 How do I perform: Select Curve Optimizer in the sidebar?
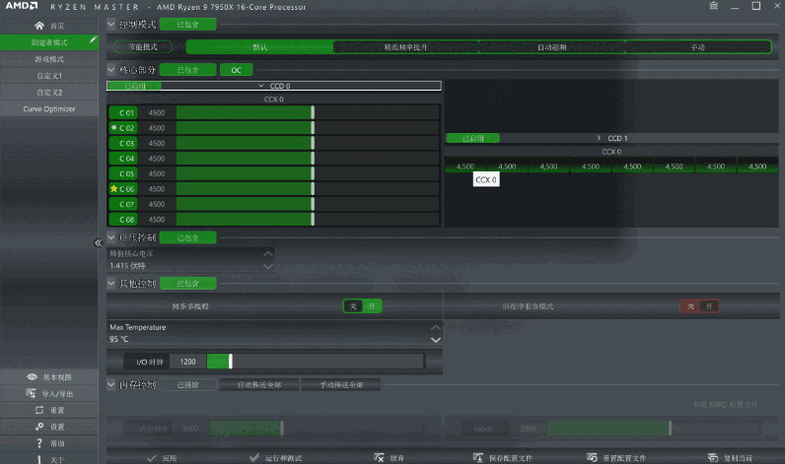coord(49,108)
